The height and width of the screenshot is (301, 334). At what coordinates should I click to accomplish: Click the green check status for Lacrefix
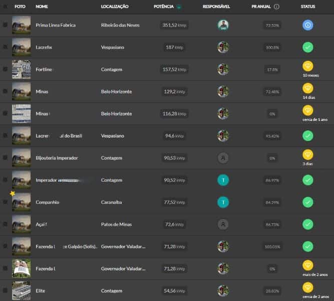pos(307,47)
